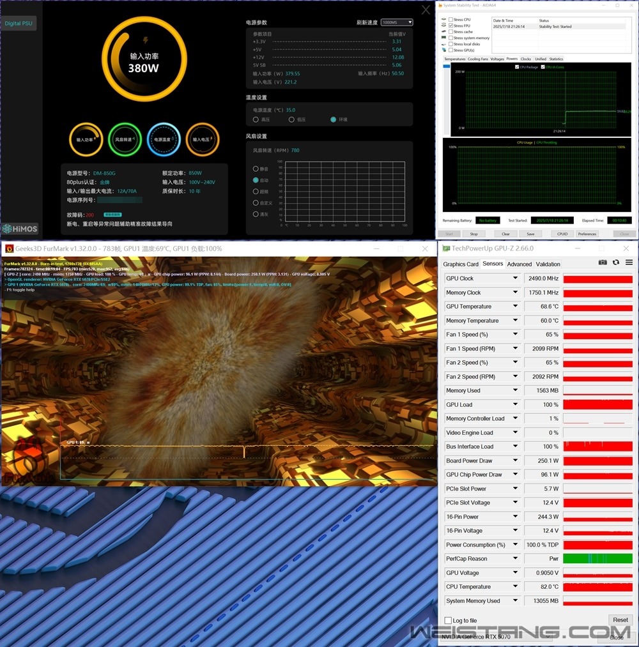Click the GPU-Z title bar app icon
The height and width of the screenshot is (647, 639).
coord(446,248)
